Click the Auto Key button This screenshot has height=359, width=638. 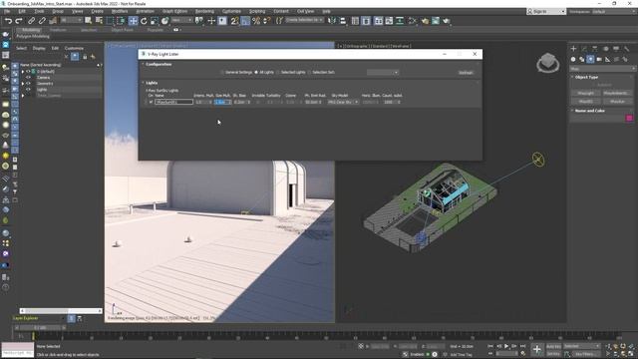tap(553, 346)
